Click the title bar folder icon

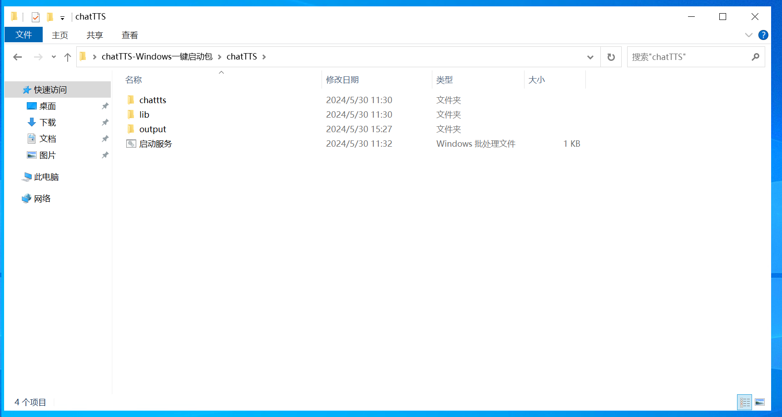coord(14,17)
